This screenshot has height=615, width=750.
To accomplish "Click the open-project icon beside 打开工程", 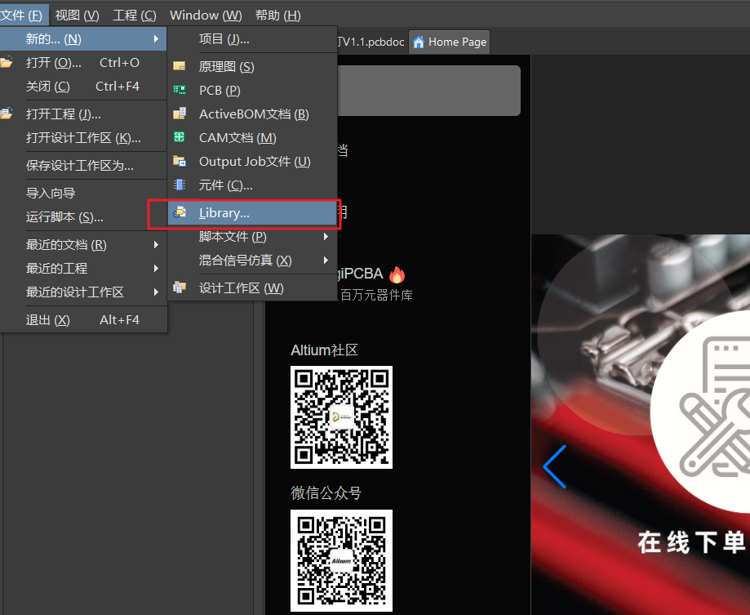I will point(7,114).
